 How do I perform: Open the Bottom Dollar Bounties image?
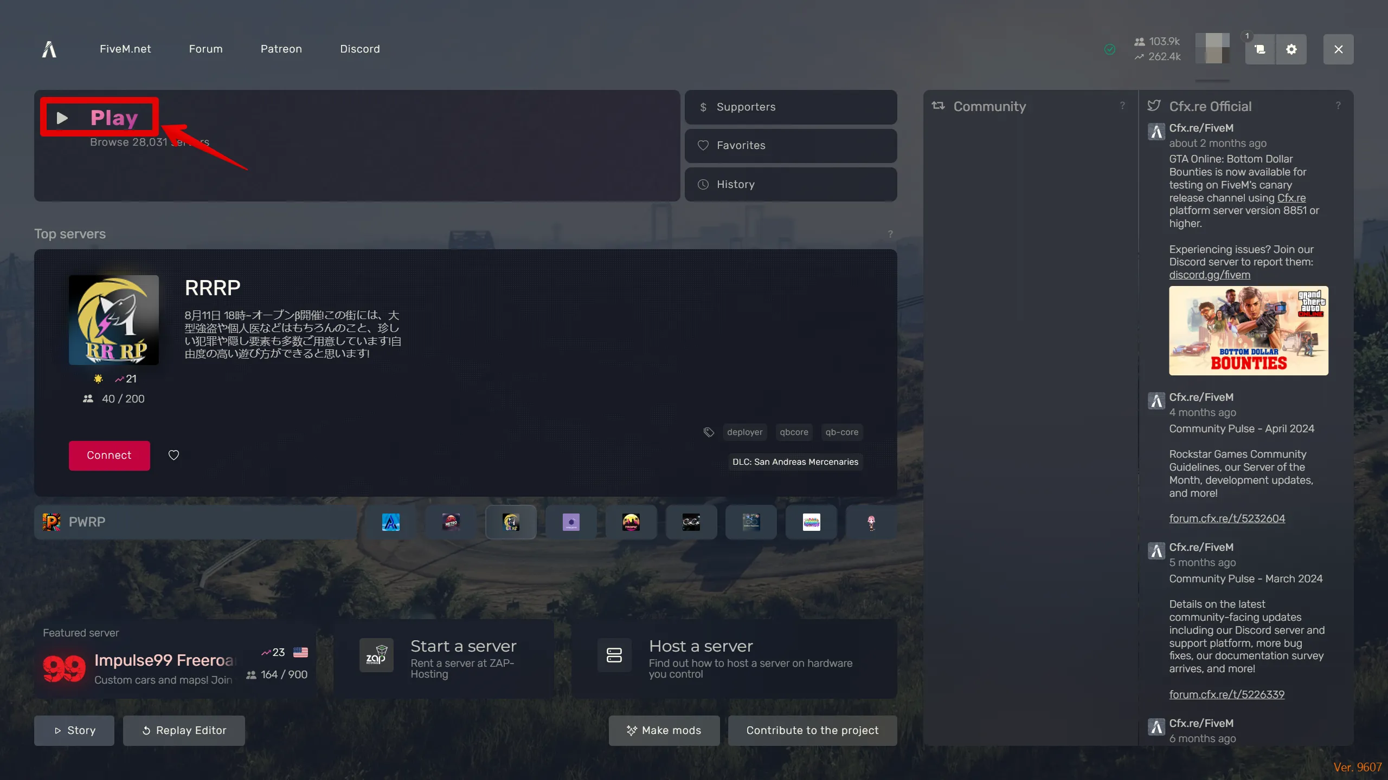pyautogui.click(x=1249, y=330)
